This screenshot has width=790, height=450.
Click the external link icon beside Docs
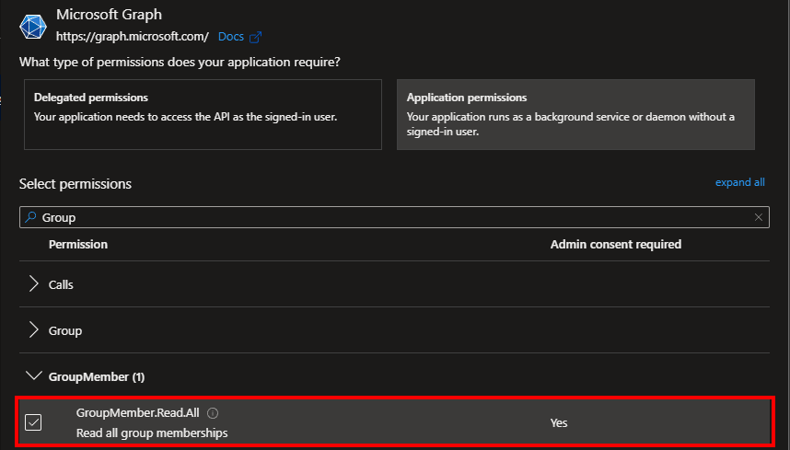[x=256, y=37]
